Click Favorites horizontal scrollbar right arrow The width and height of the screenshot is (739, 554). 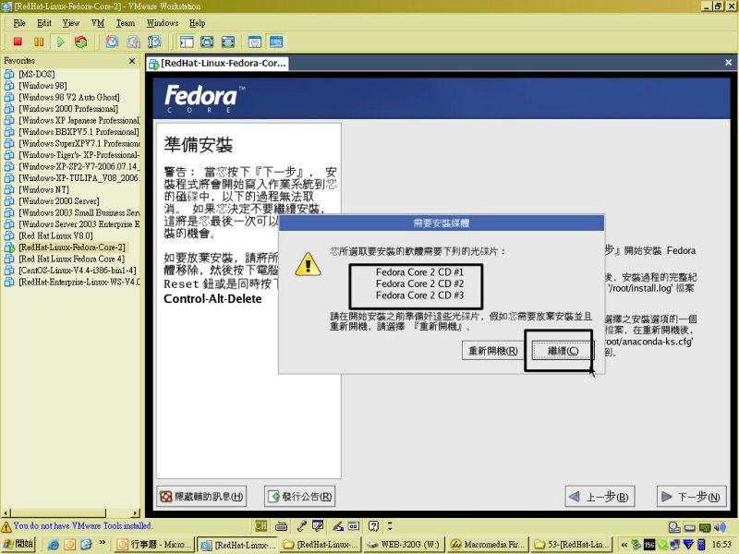(136, 512)
